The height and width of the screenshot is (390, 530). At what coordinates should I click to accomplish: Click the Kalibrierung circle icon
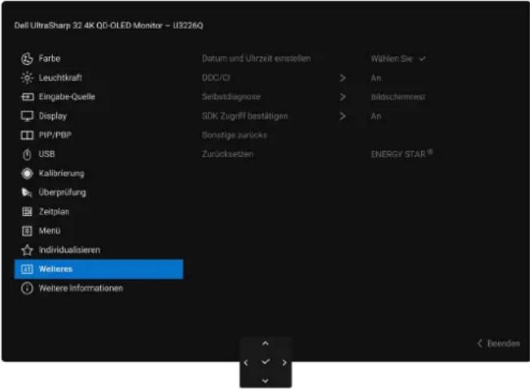(27, 173)
